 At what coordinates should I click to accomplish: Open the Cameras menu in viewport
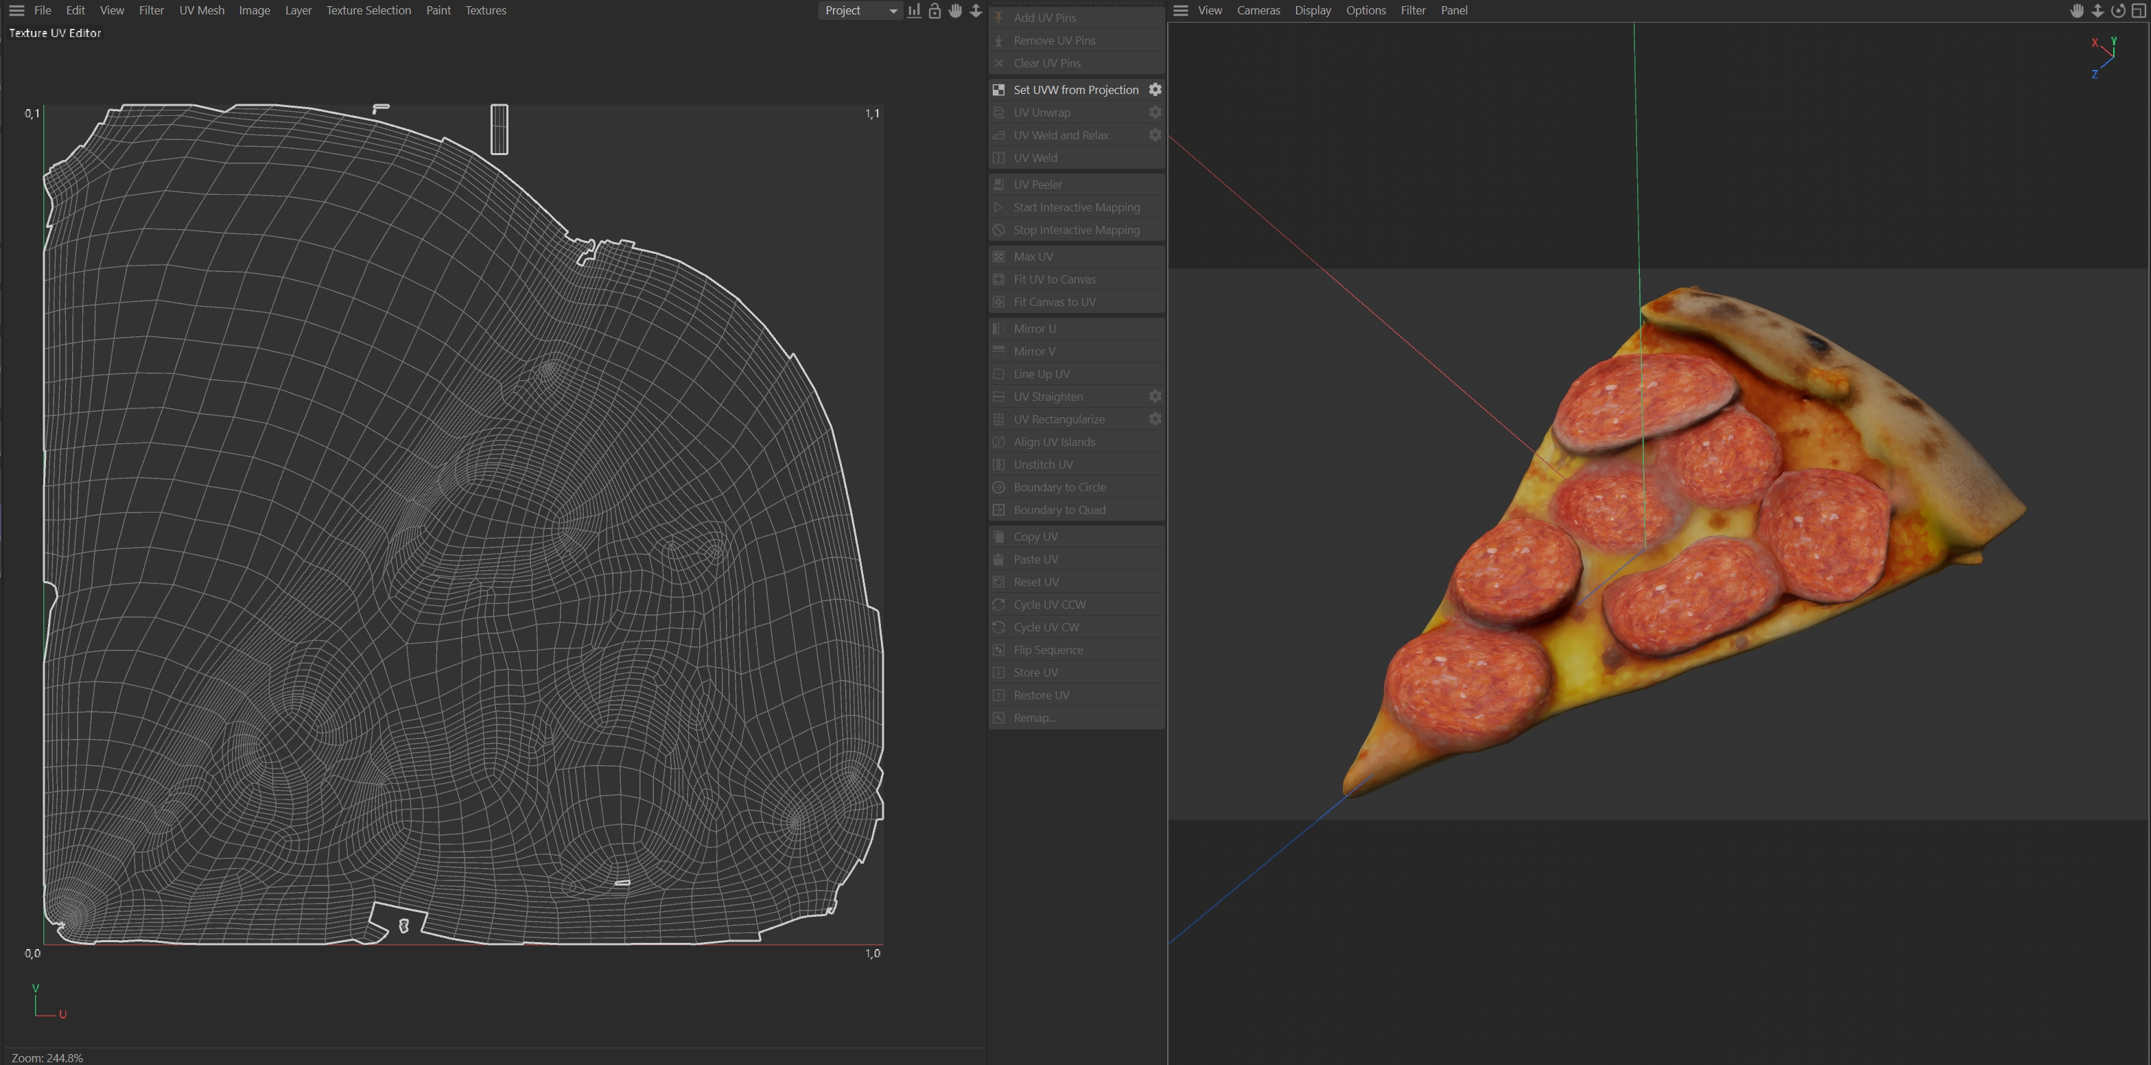(1258, 11)
